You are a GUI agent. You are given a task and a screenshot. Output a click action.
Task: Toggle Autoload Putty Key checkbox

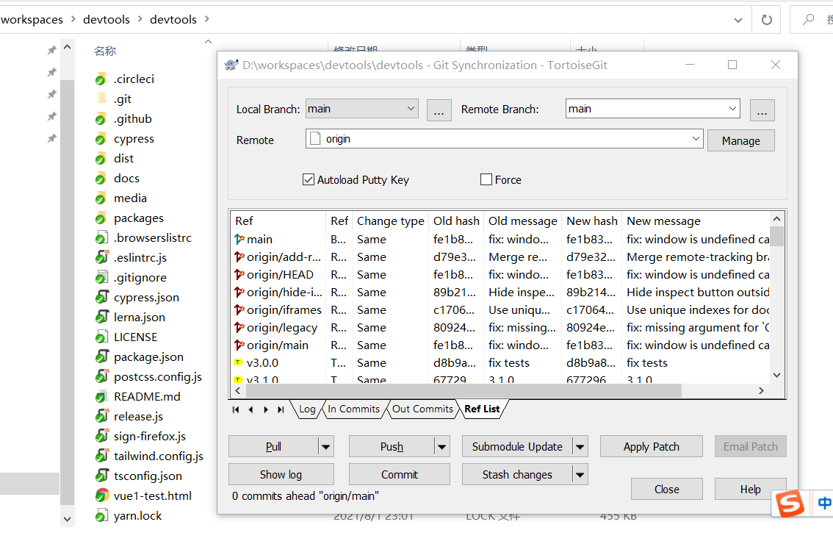point(308,179)
